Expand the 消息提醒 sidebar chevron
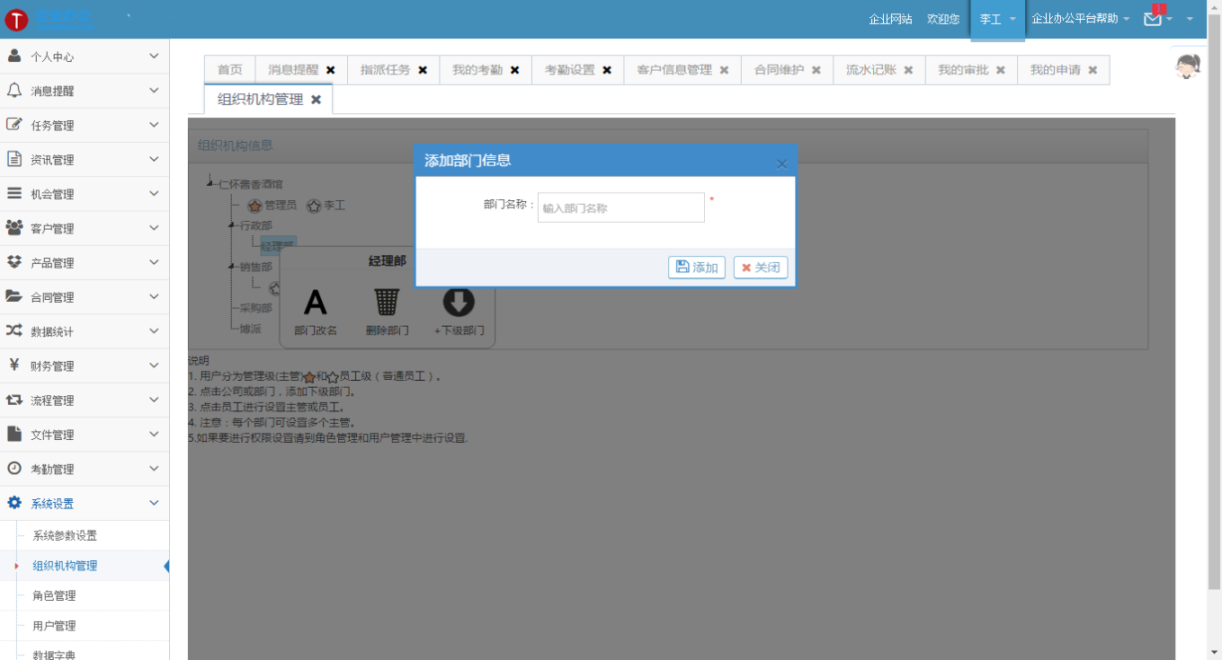 click(x=154, y=90)
